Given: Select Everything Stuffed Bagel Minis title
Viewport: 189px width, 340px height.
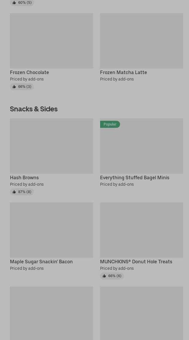Looking at the screenshot, I should tap(134, 177).
